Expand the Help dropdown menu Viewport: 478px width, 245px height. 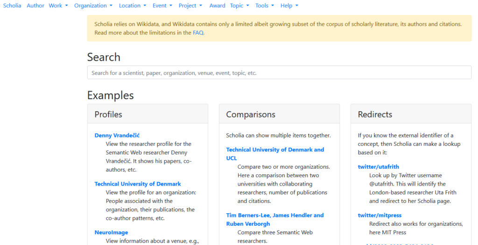[289, 6]
